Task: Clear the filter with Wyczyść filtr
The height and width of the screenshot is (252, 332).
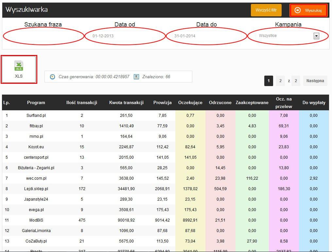Action: 266,10
